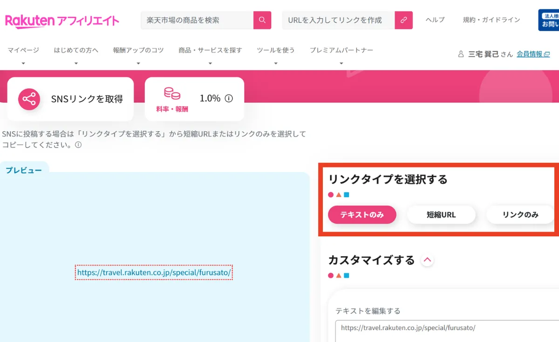The image size is (559, 342).
Task: Expand the マイページ menu arrow
Action: coord(23,63)
